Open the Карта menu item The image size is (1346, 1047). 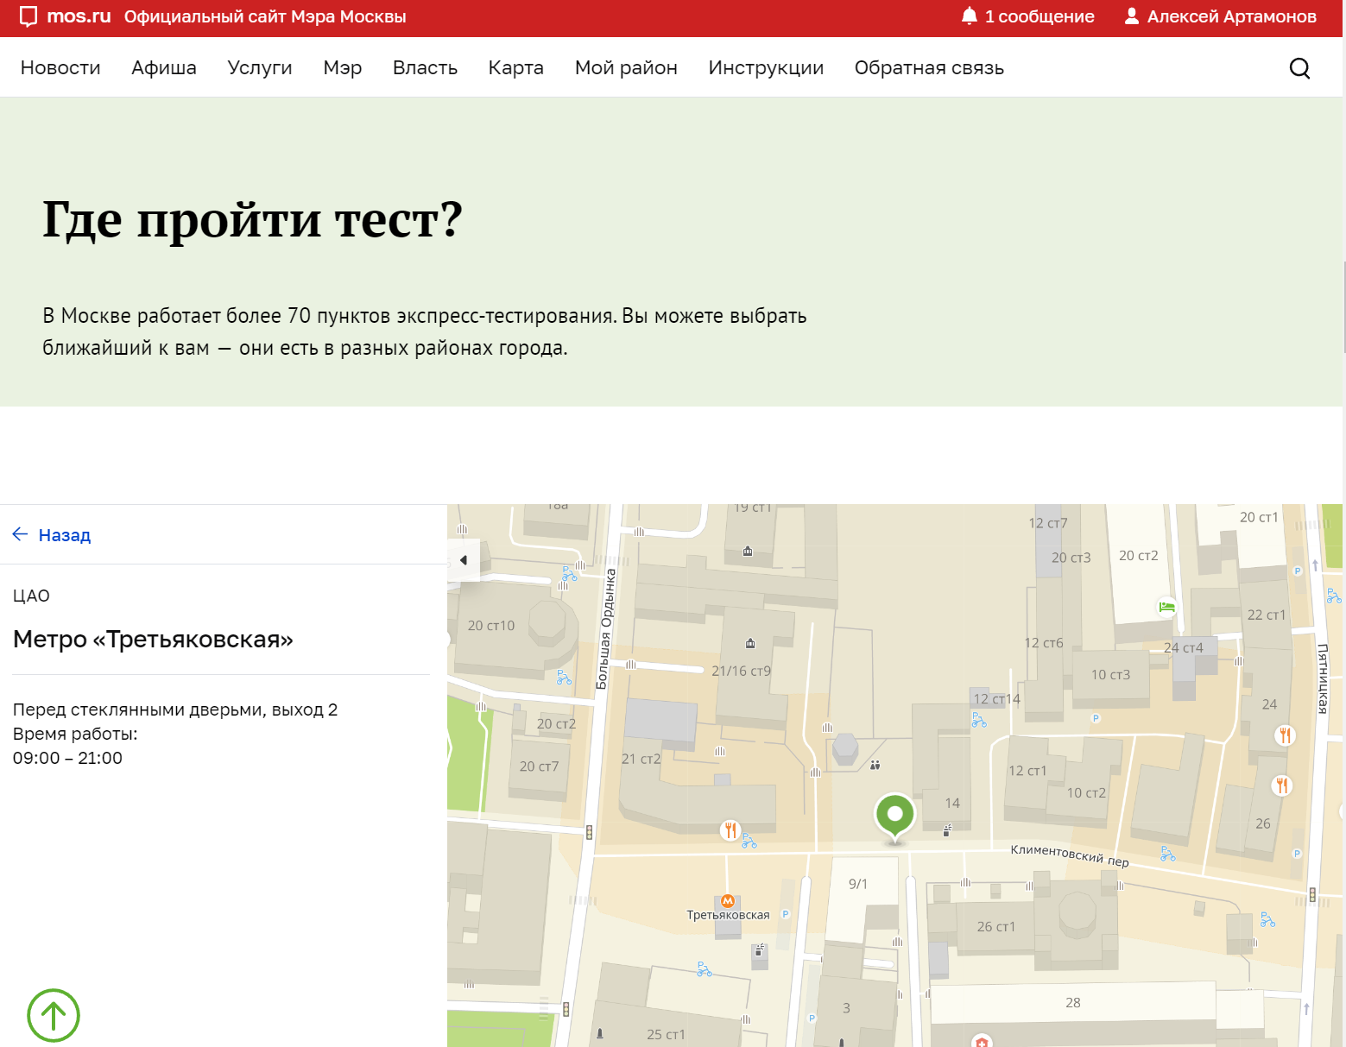coord(515,68)
